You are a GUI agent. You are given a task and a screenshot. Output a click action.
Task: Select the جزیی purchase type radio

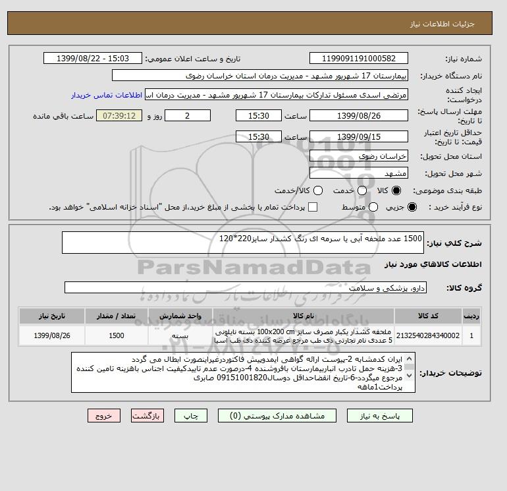point(412,207)
